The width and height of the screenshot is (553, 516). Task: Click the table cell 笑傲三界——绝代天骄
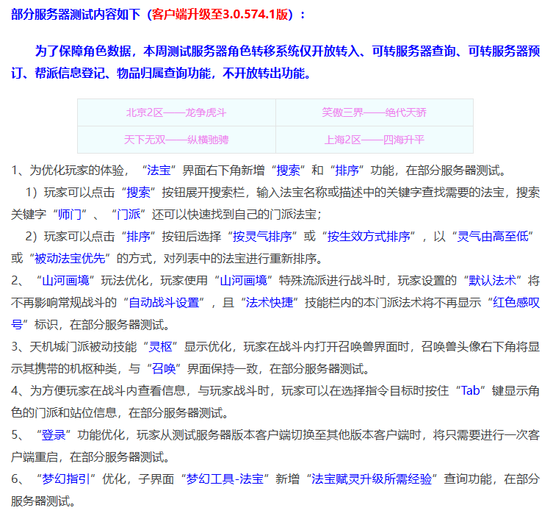(375, 112)
